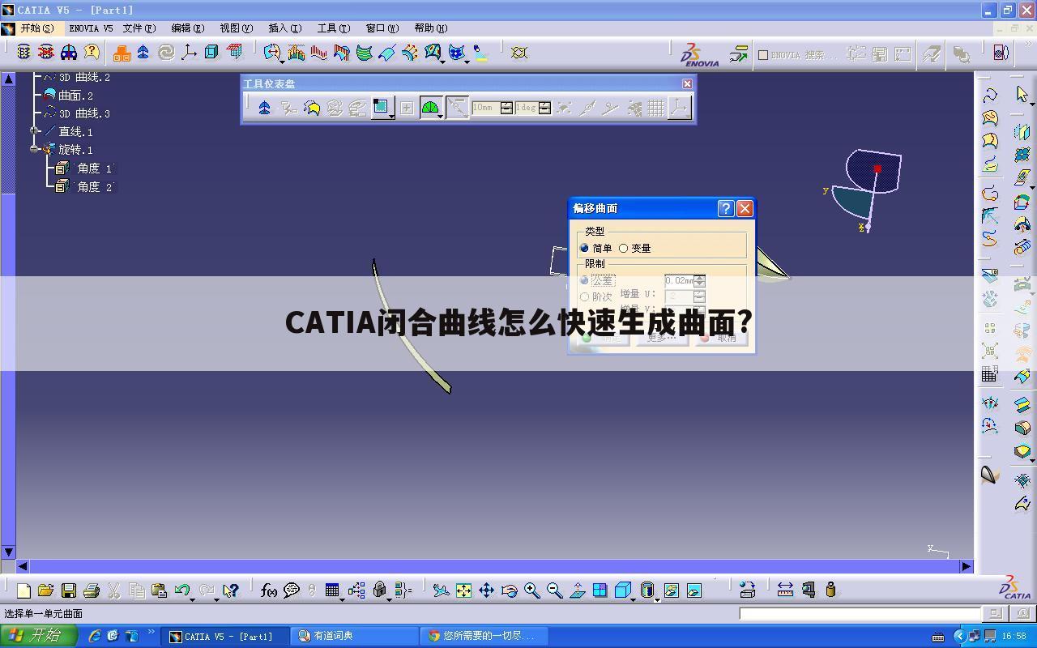This screenshot has width=1037, height=648.
Task: Click the Fit All In view icon
Action: point(463,590)
